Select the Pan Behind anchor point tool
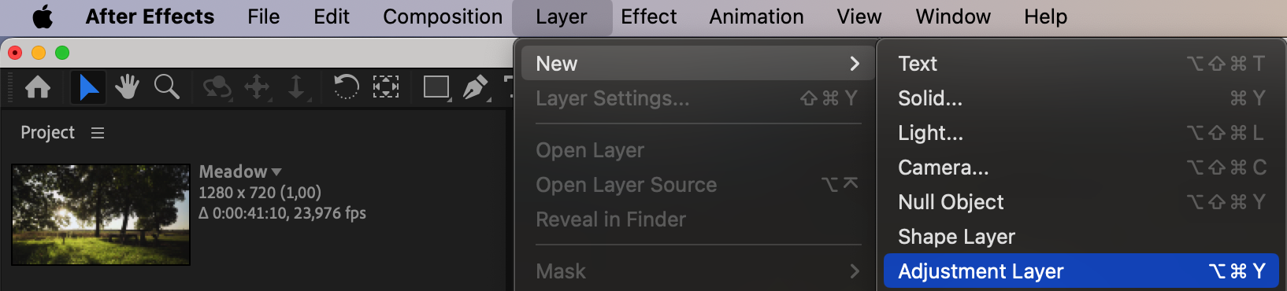This screenshot has width=1287, height=291. tap(386, 87)
